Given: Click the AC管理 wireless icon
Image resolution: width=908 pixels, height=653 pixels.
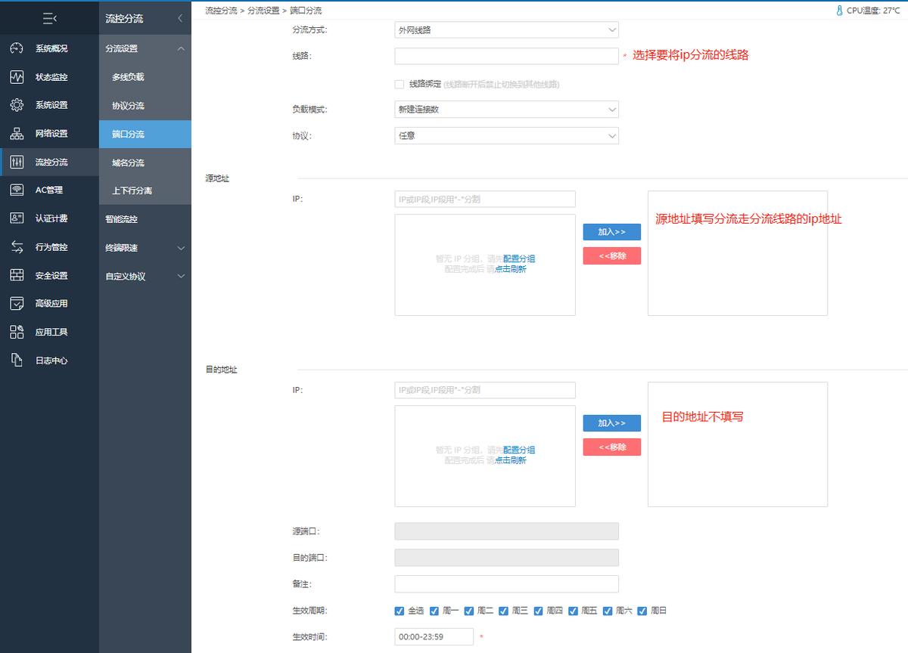Looking at the screenshot, I should [17, 190].
